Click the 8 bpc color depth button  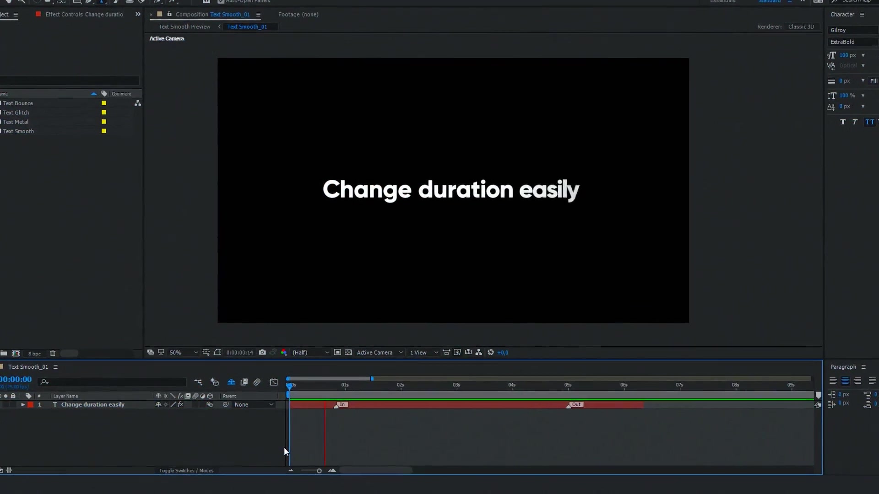pos(34,354)
